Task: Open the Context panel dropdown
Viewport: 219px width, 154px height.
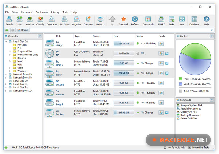Action: pos(212,36)
